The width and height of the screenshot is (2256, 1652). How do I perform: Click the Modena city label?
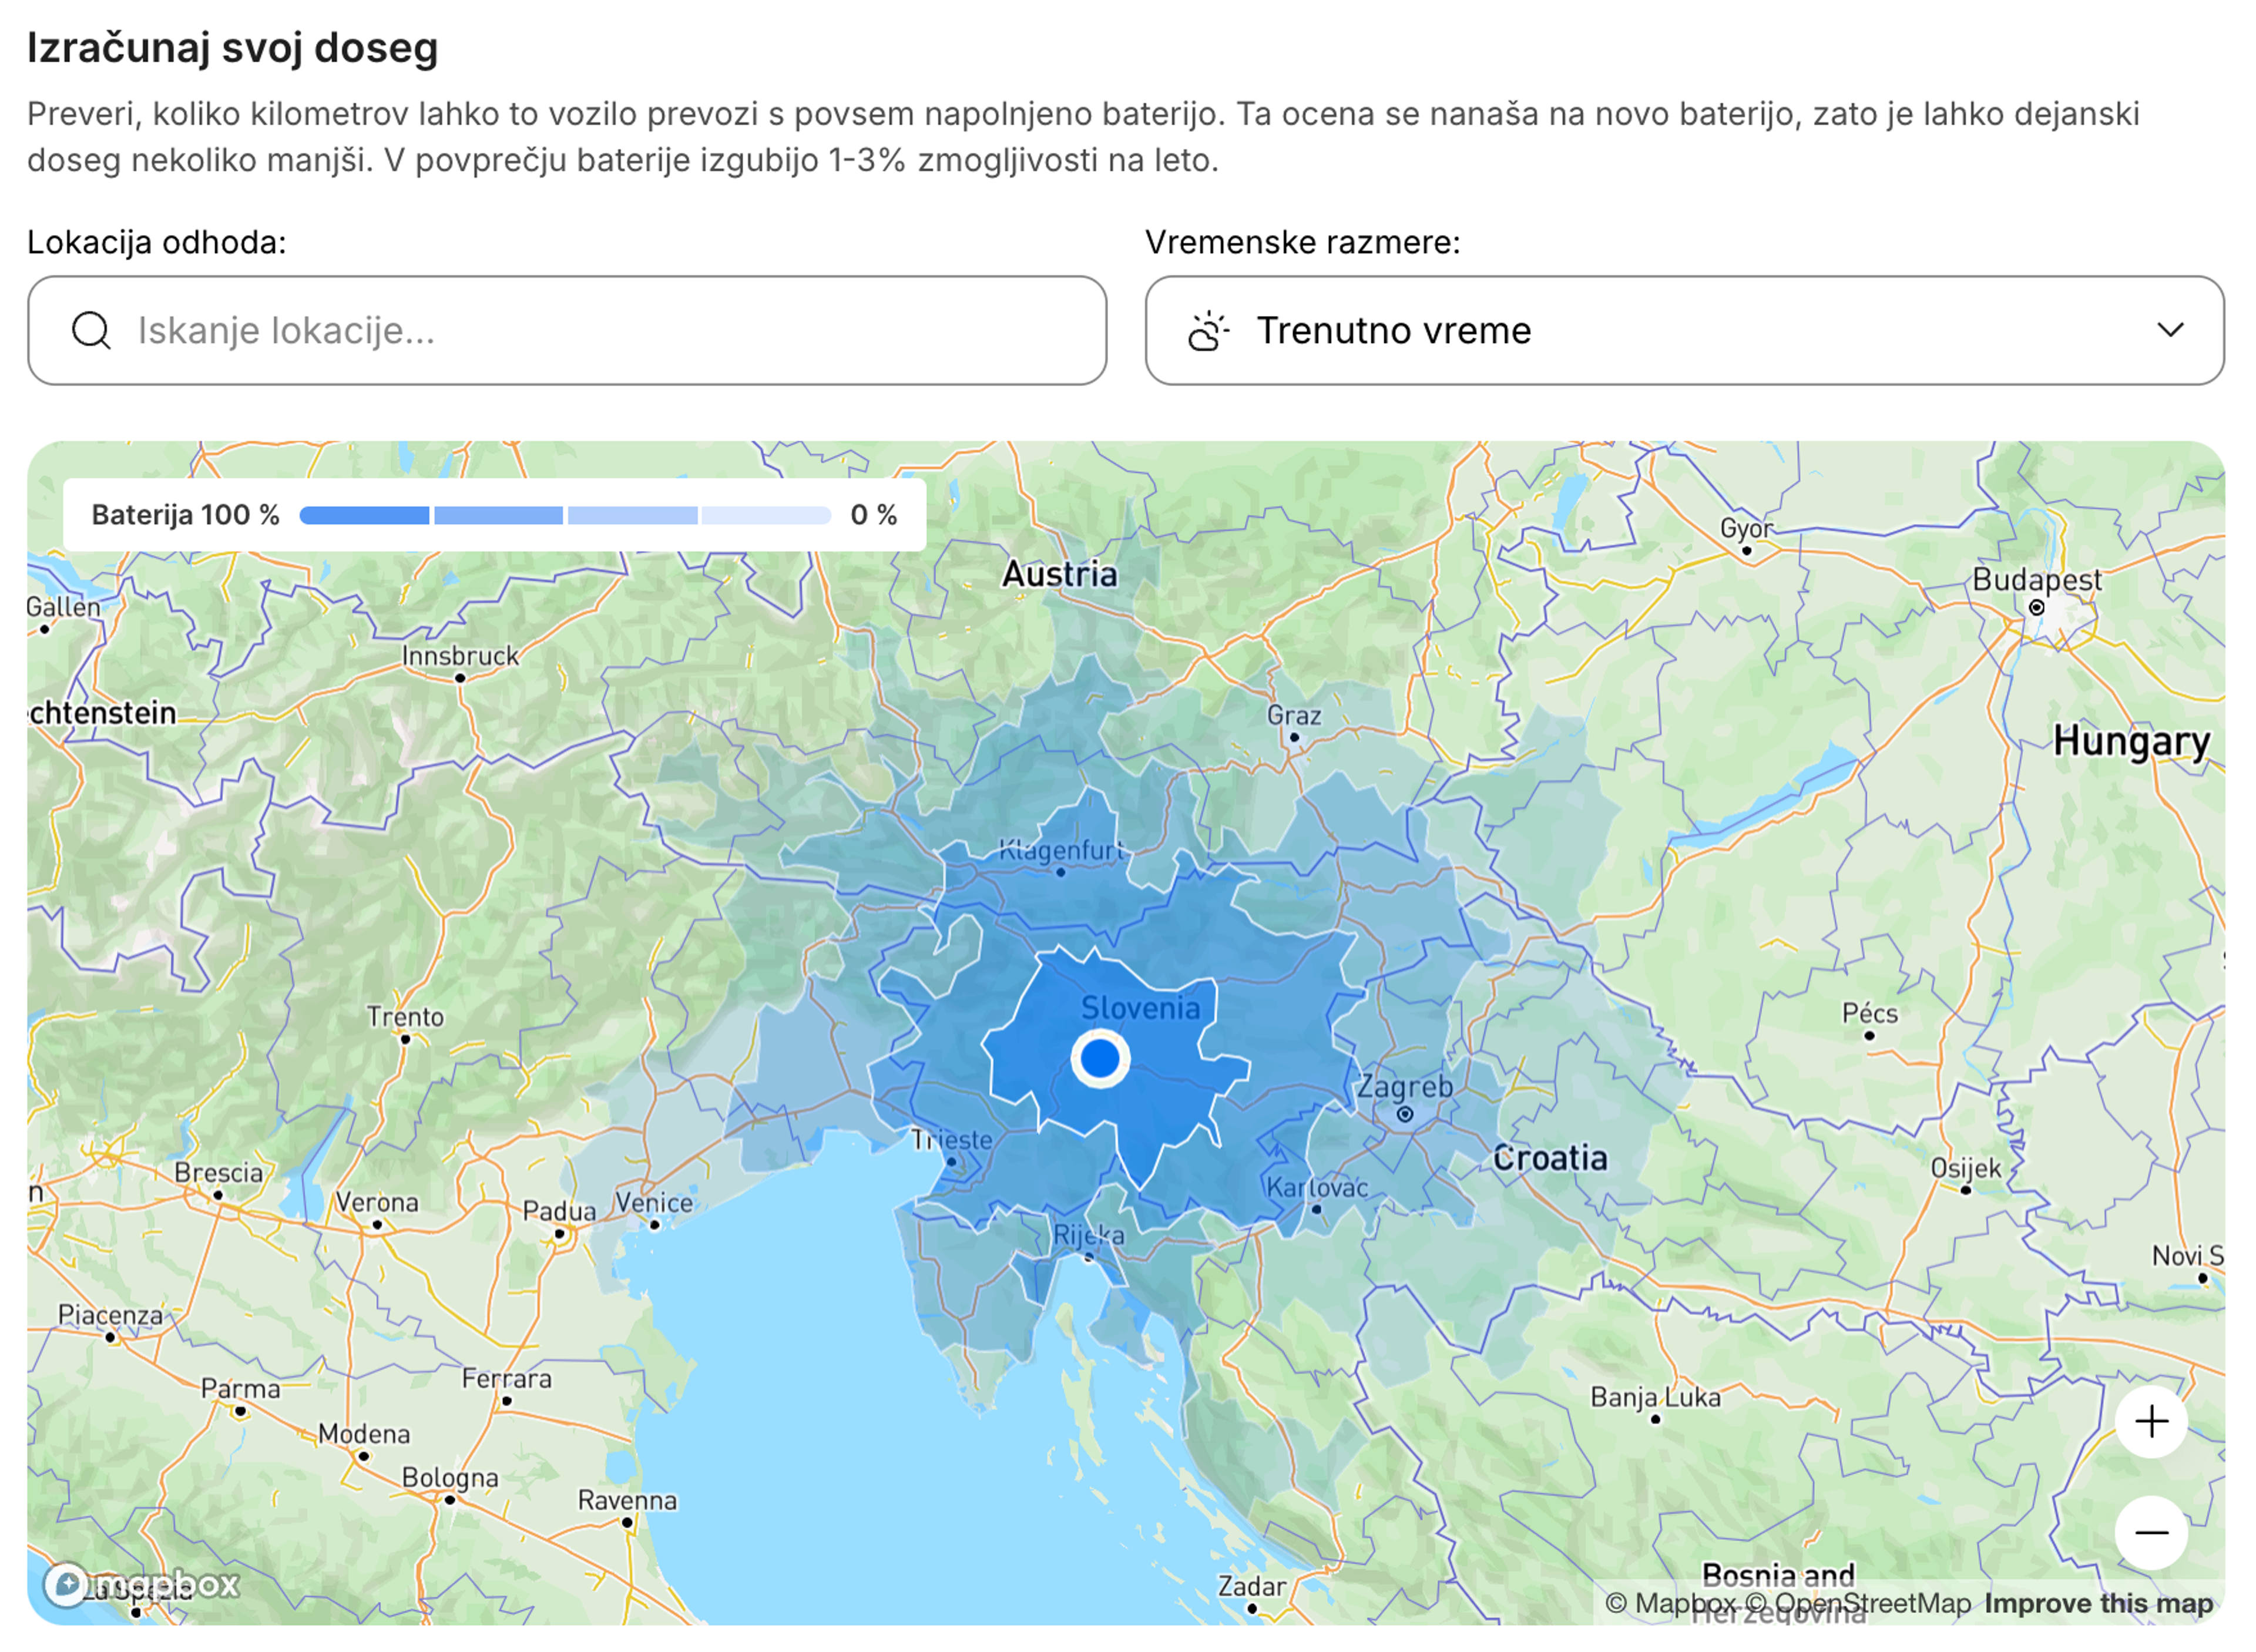coord(364,1434)
